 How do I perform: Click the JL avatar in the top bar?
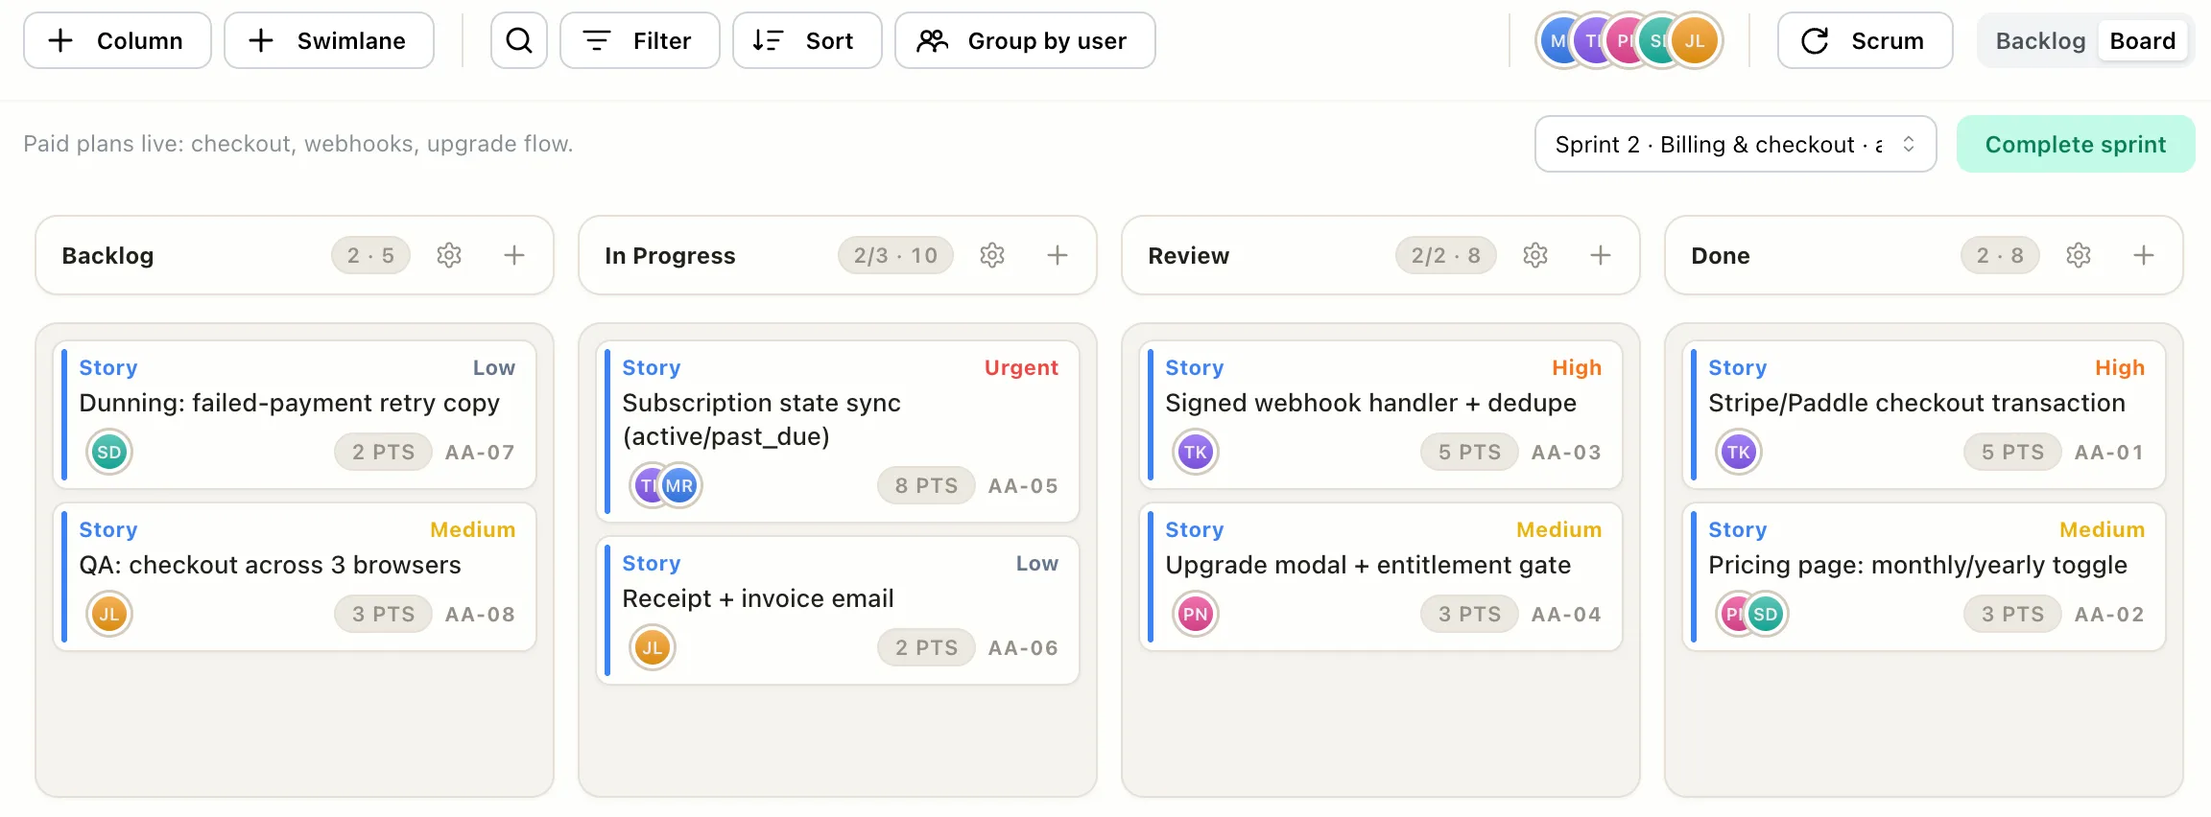click(1695, 41)
